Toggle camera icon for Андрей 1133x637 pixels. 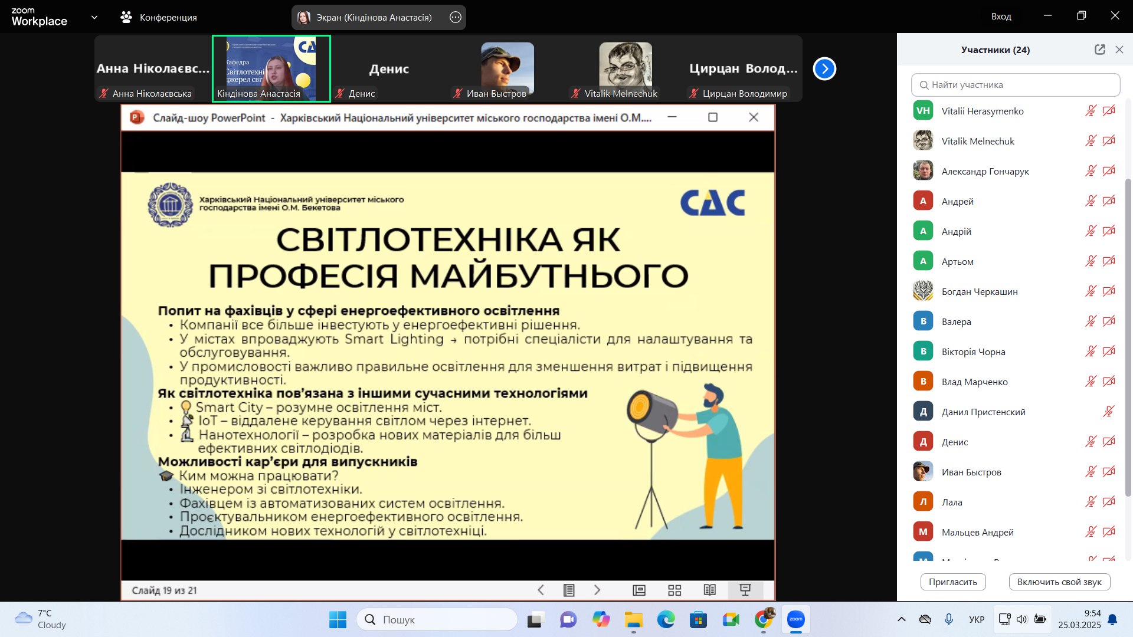[1109, 201]
